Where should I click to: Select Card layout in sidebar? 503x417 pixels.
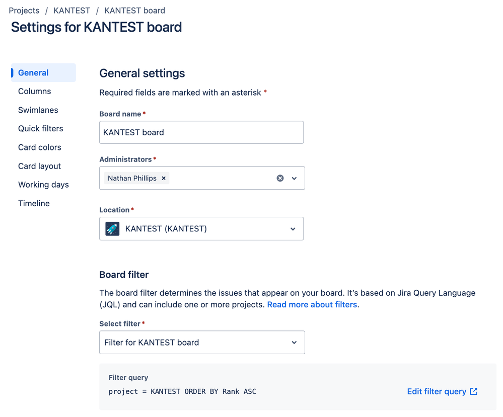[x=39, y=166]
